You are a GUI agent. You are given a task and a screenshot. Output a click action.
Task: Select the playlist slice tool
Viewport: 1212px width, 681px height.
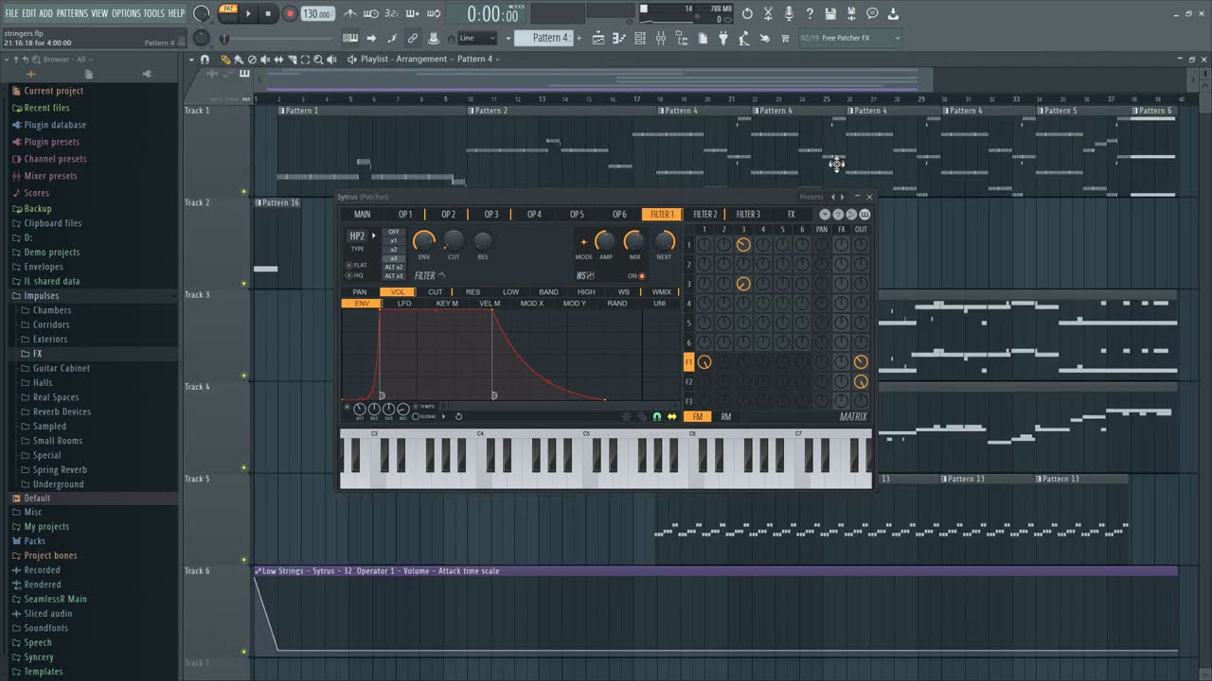click(292, 59)
